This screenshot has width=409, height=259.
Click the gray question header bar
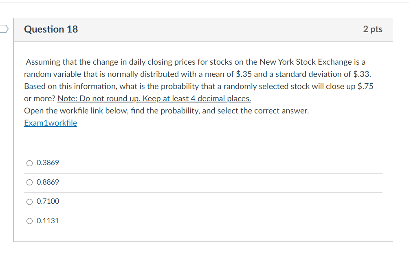click(204, 29)
